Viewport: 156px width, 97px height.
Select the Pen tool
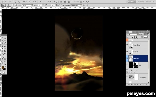(x=2, y=56)
